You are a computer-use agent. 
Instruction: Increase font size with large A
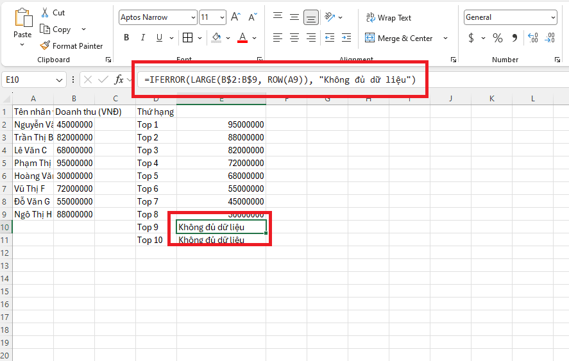[235, 17]
